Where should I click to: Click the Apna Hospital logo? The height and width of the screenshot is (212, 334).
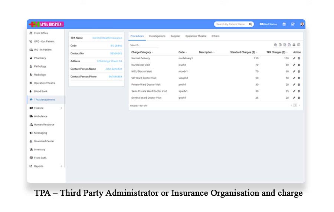coord(46,24)
